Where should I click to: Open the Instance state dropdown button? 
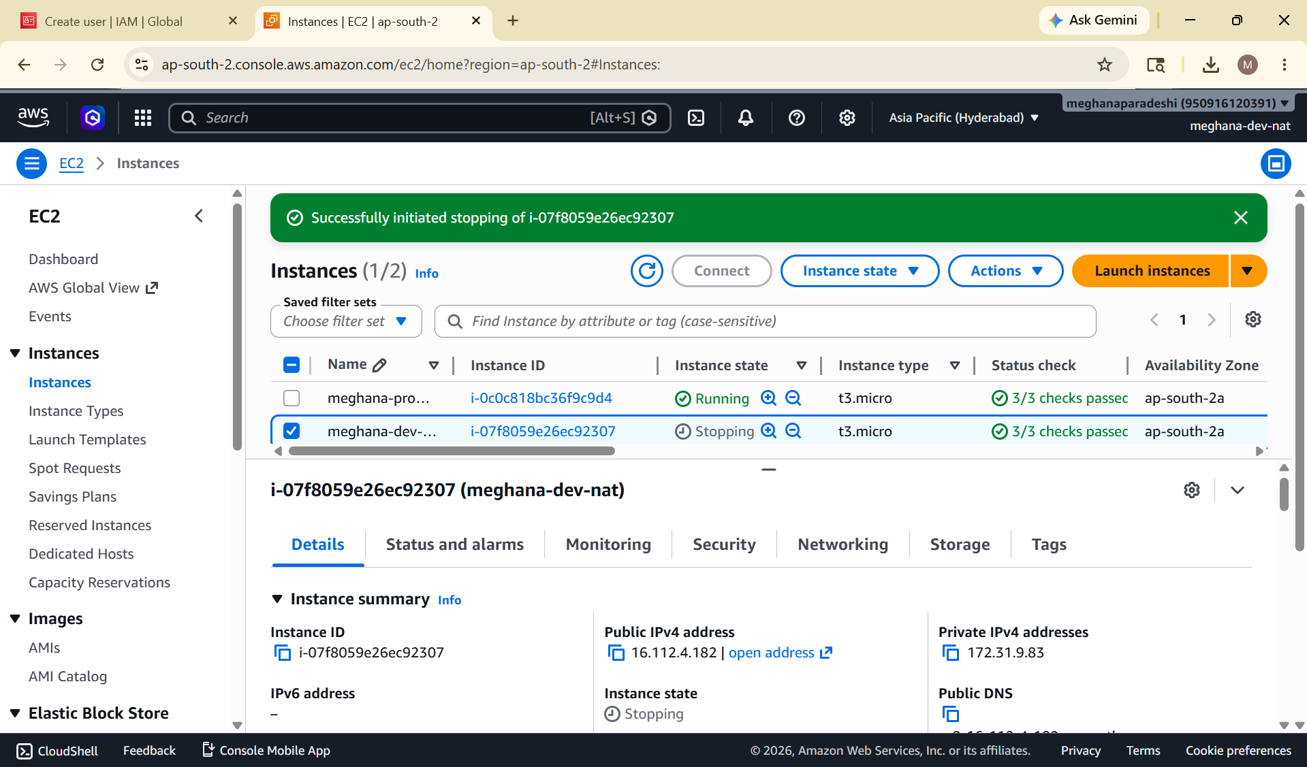(x=860, y=271)
